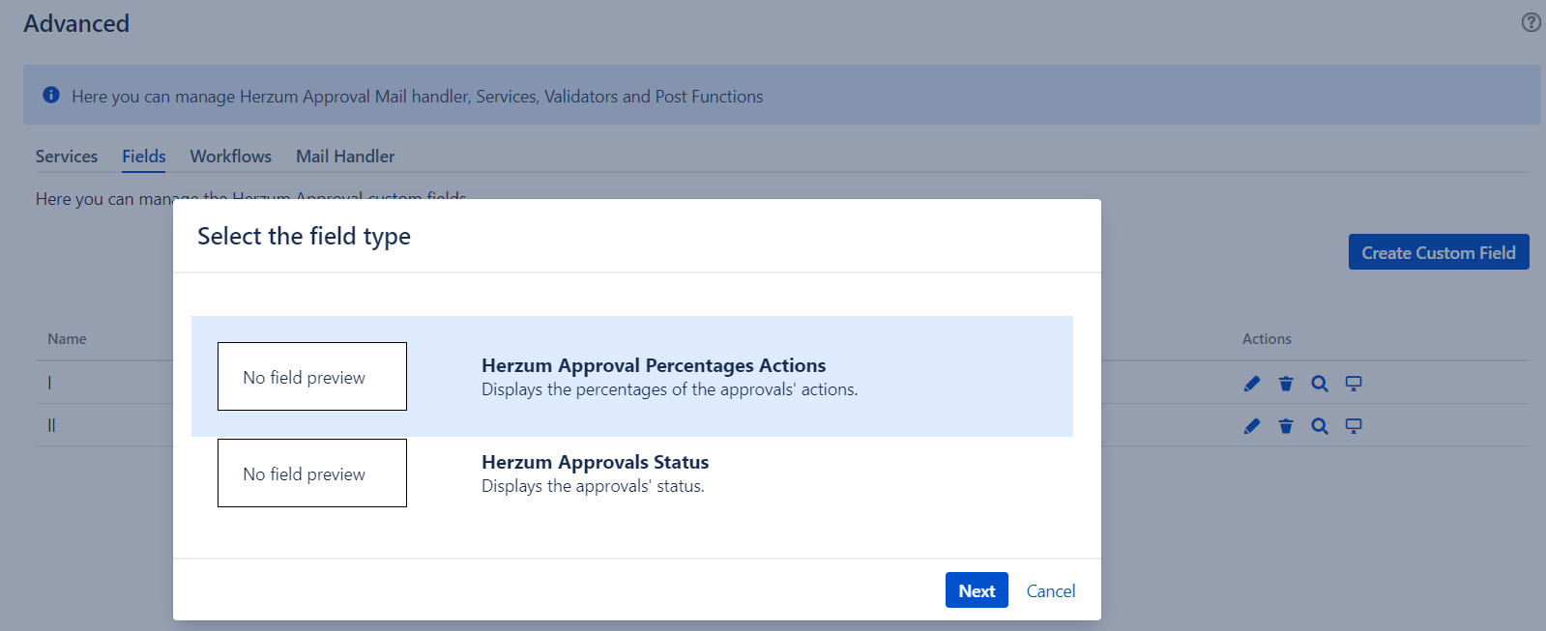Click the screen monitor icon for row I
Screen dimensions: 1546x631
click(x=1354, y=384)
